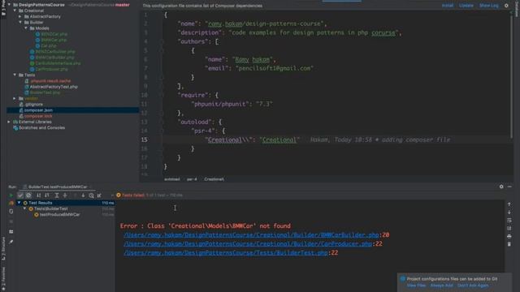Open BMWCar.php in project tree
The height and width of the screenshot is (292, 520).
click(x=54, y=40)
